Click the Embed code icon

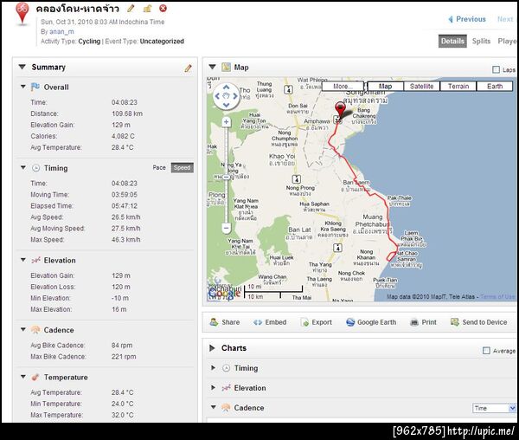click(x=258, y=322)
